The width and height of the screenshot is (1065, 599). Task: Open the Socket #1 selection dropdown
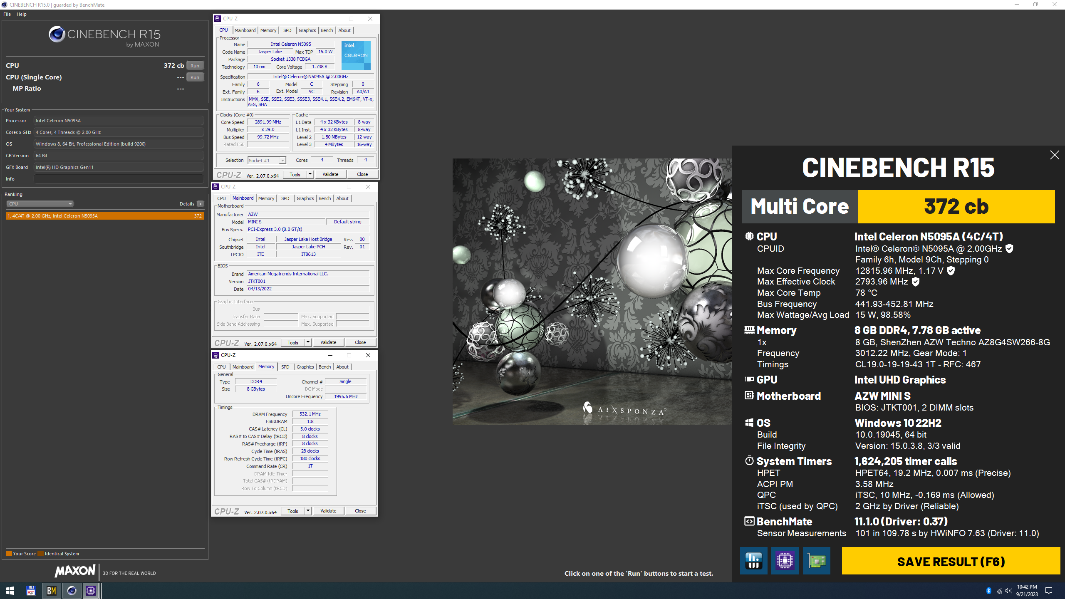pos(267,160)
